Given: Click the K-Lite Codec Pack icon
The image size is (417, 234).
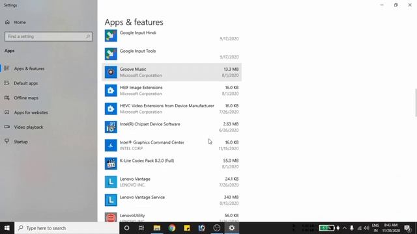Looking at the screenshot, I should 111,164.
